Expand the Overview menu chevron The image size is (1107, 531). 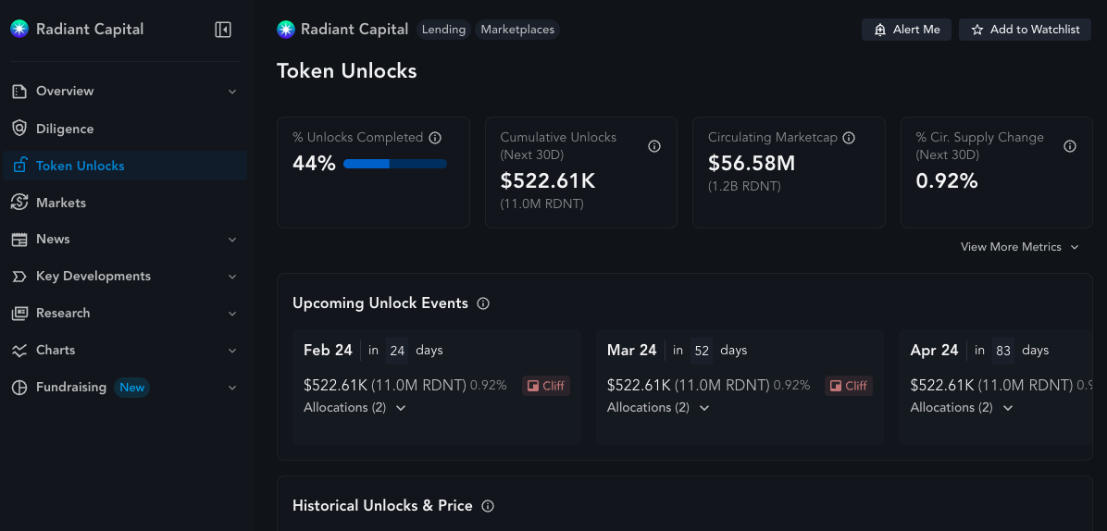pyautogui.click(x=232, y=92)
